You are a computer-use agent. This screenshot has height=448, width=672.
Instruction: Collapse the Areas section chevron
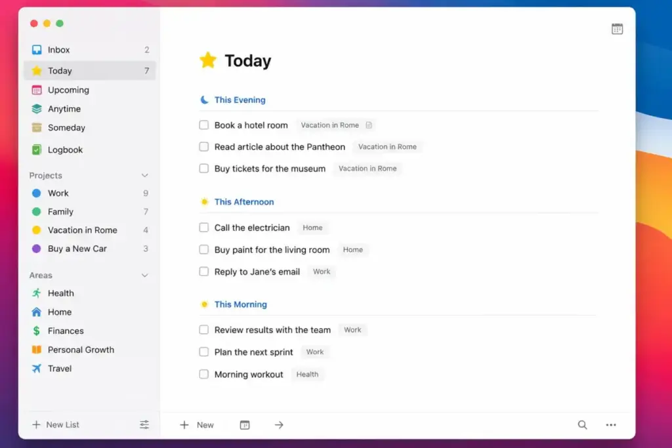point(145,275)
